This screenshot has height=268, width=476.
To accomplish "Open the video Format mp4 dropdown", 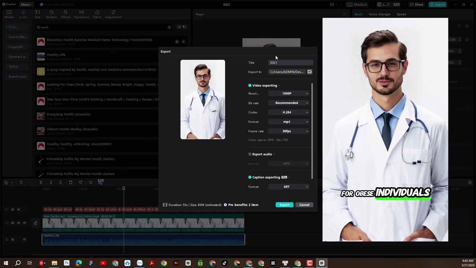I will (x=289, y=122).
